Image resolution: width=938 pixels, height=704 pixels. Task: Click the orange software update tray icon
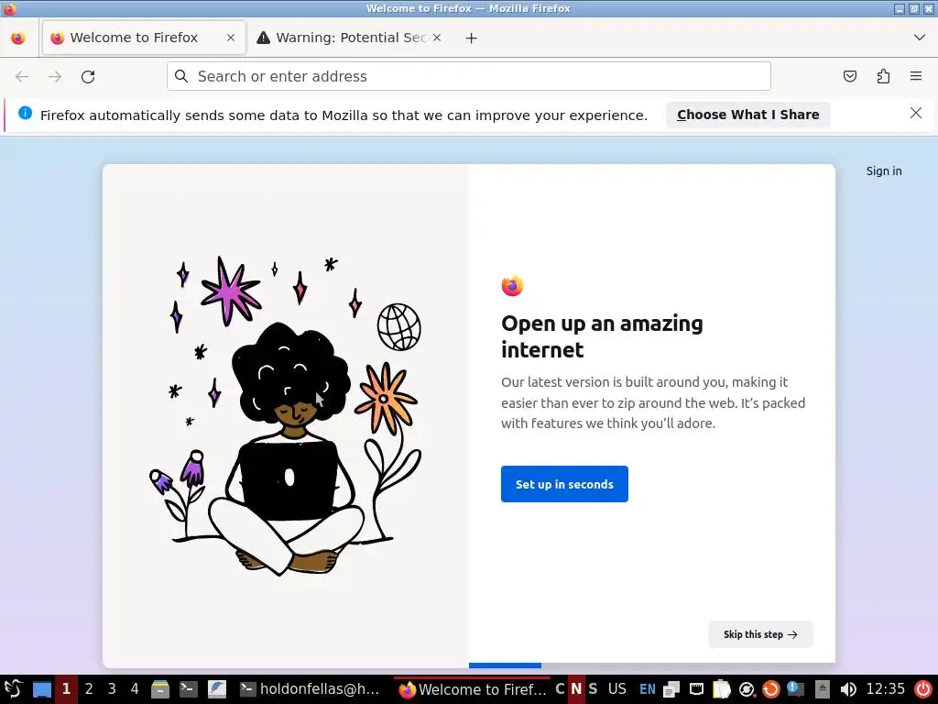coord(771,689)
